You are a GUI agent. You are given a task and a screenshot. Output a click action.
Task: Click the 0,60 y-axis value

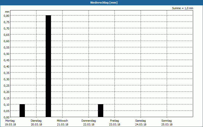click(7, 41)
